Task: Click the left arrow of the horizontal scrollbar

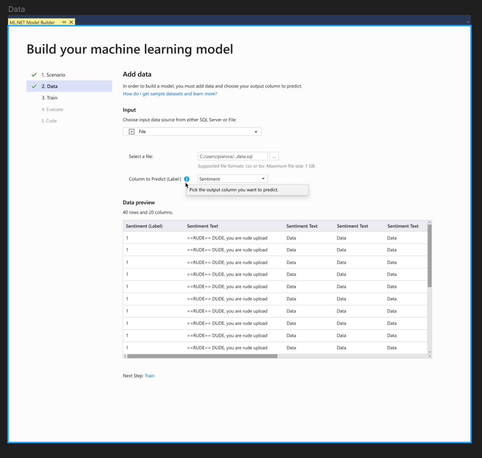Action: [x=125, y=356]
